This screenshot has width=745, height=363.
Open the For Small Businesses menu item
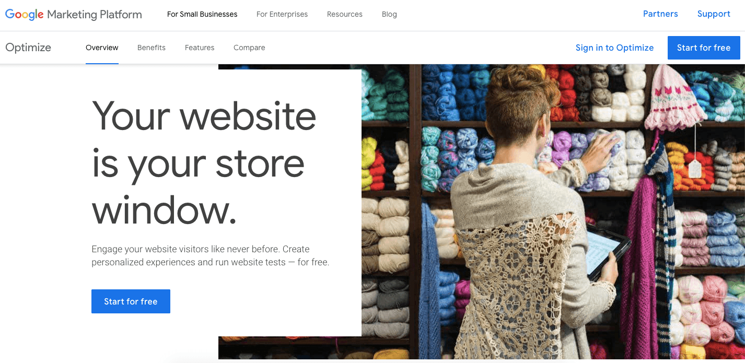coord(202,14)
